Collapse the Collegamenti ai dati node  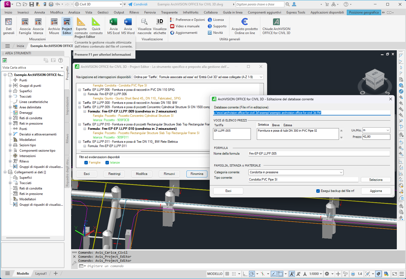(x=5, y=172)
